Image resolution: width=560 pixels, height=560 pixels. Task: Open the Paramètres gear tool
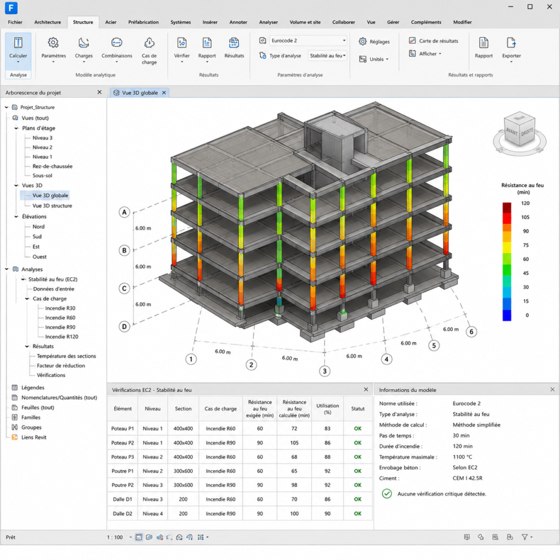[53, 43]
